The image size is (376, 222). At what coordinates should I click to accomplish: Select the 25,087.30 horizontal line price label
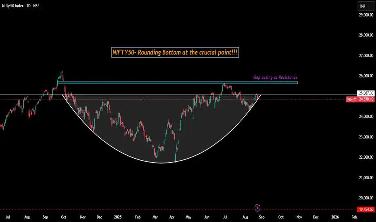[366, 93]
